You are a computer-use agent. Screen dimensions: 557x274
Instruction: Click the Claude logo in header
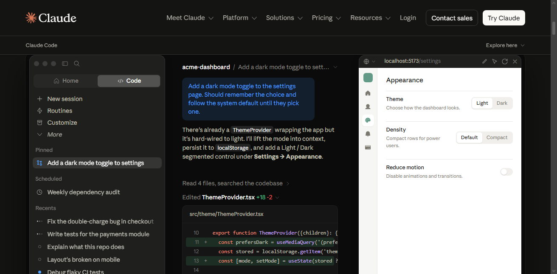pyautogui.click(x=51, y=18)
